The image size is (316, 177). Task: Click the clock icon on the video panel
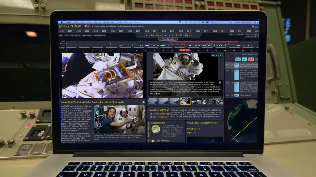(x=216, y=55)
